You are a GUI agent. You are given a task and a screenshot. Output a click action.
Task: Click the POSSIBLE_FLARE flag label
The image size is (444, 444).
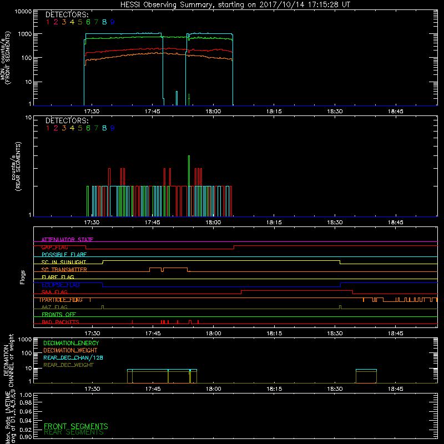[x=64, y=255]
